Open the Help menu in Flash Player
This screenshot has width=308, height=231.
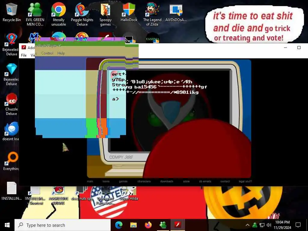61,53
